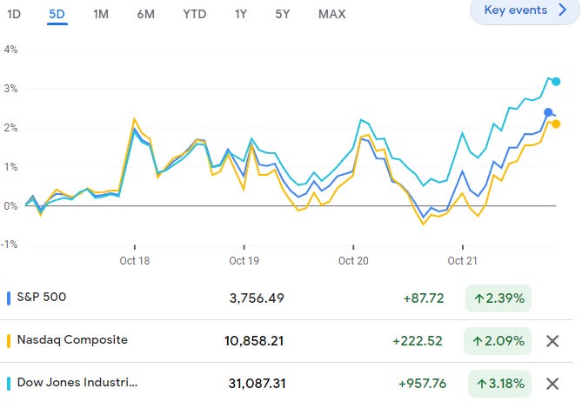Click the yellow Nasdaq Composite color marker

[9, 341]
